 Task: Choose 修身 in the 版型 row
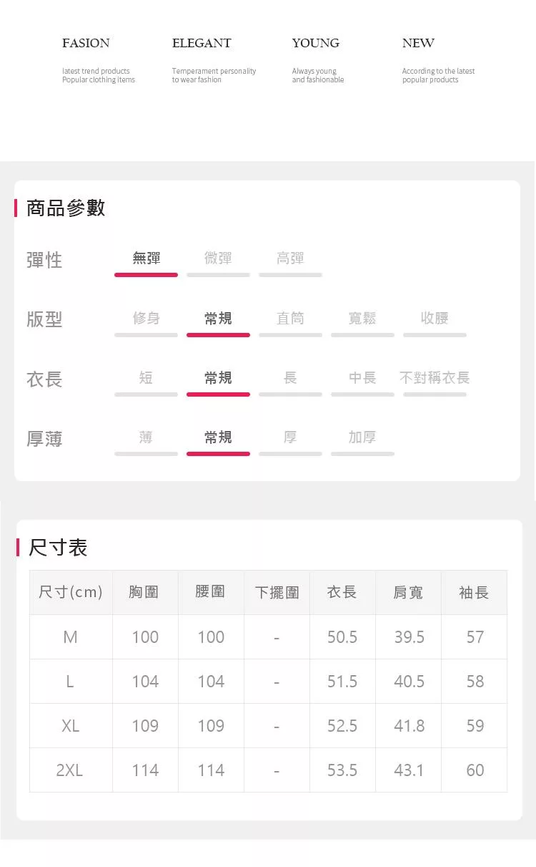coord(147,319)
